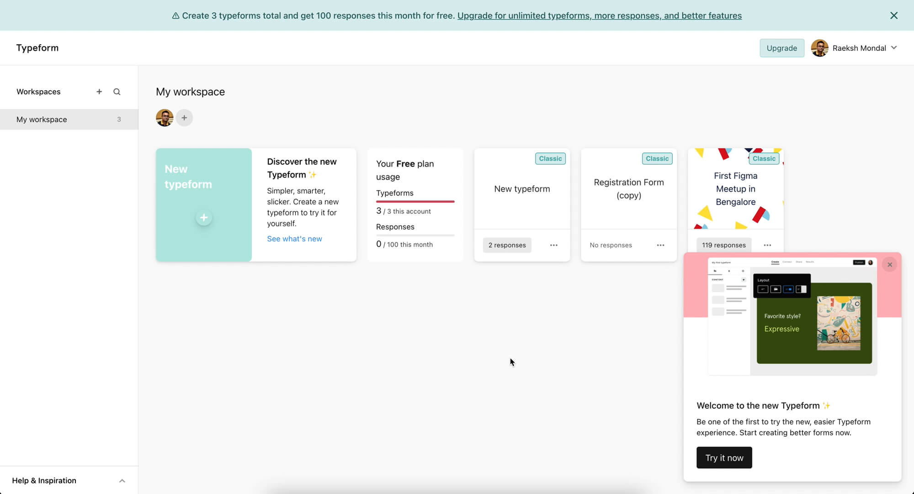Open 119 responses on Figma Meetup form
Screen dimensions: 914x494
pyautogui.click(x=723, y=245)
